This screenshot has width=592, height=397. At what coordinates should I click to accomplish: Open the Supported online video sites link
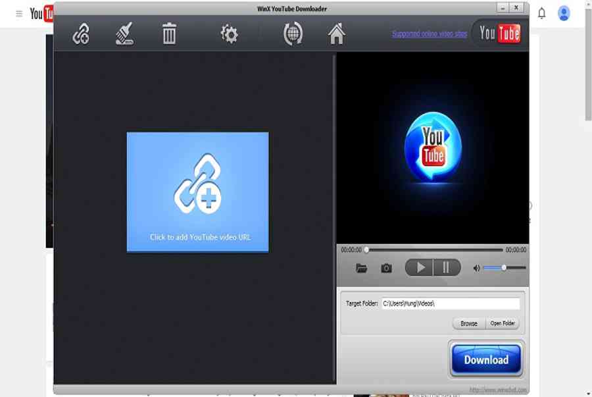tap(430, 34)
